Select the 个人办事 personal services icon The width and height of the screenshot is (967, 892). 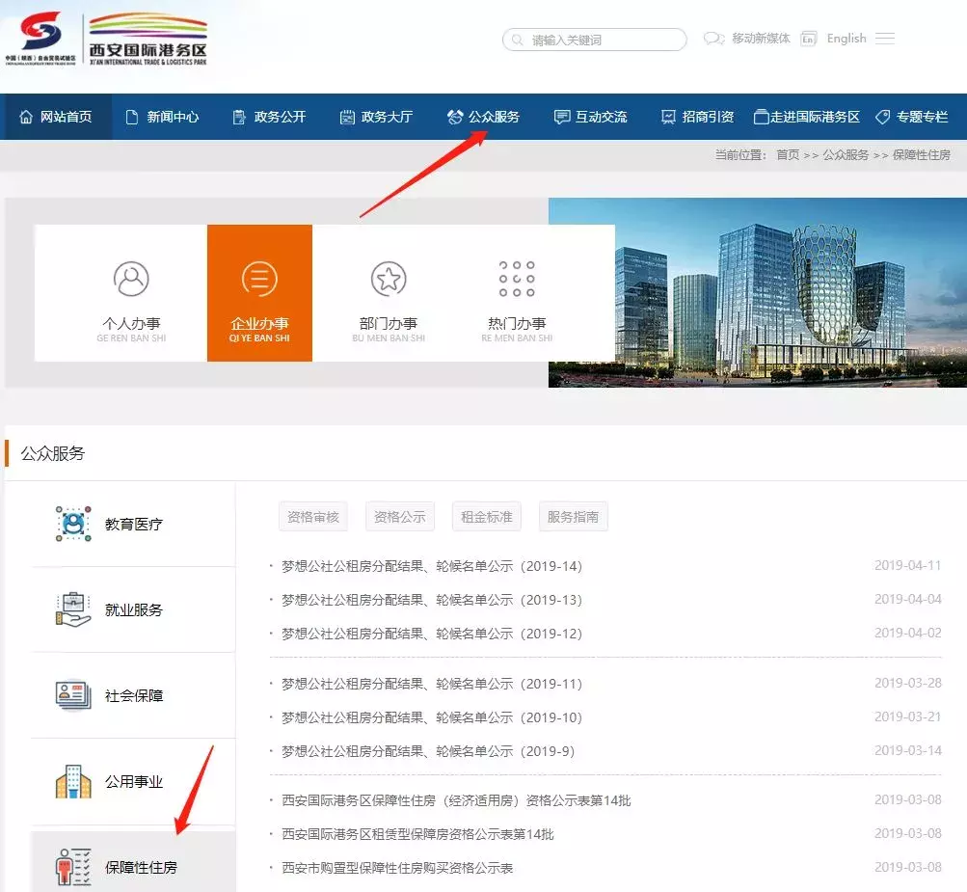pos(131,281)
